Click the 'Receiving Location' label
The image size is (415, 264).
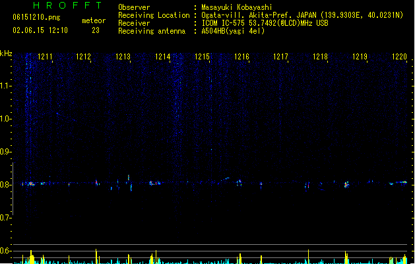(x=154, y=15)
